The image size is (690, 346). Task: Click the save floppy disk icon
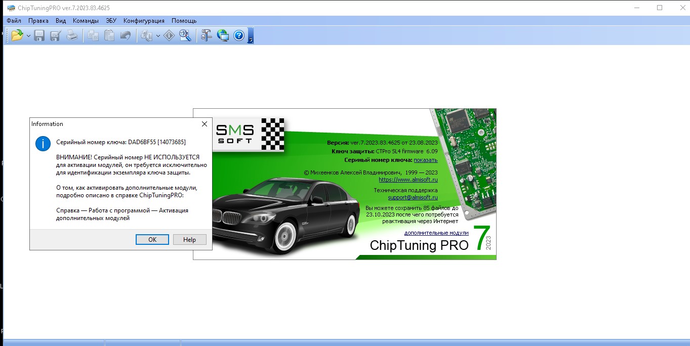click(39, 35)
